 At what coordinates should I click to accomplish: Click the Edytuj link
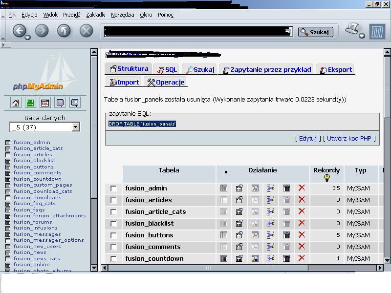coord(308,138)
